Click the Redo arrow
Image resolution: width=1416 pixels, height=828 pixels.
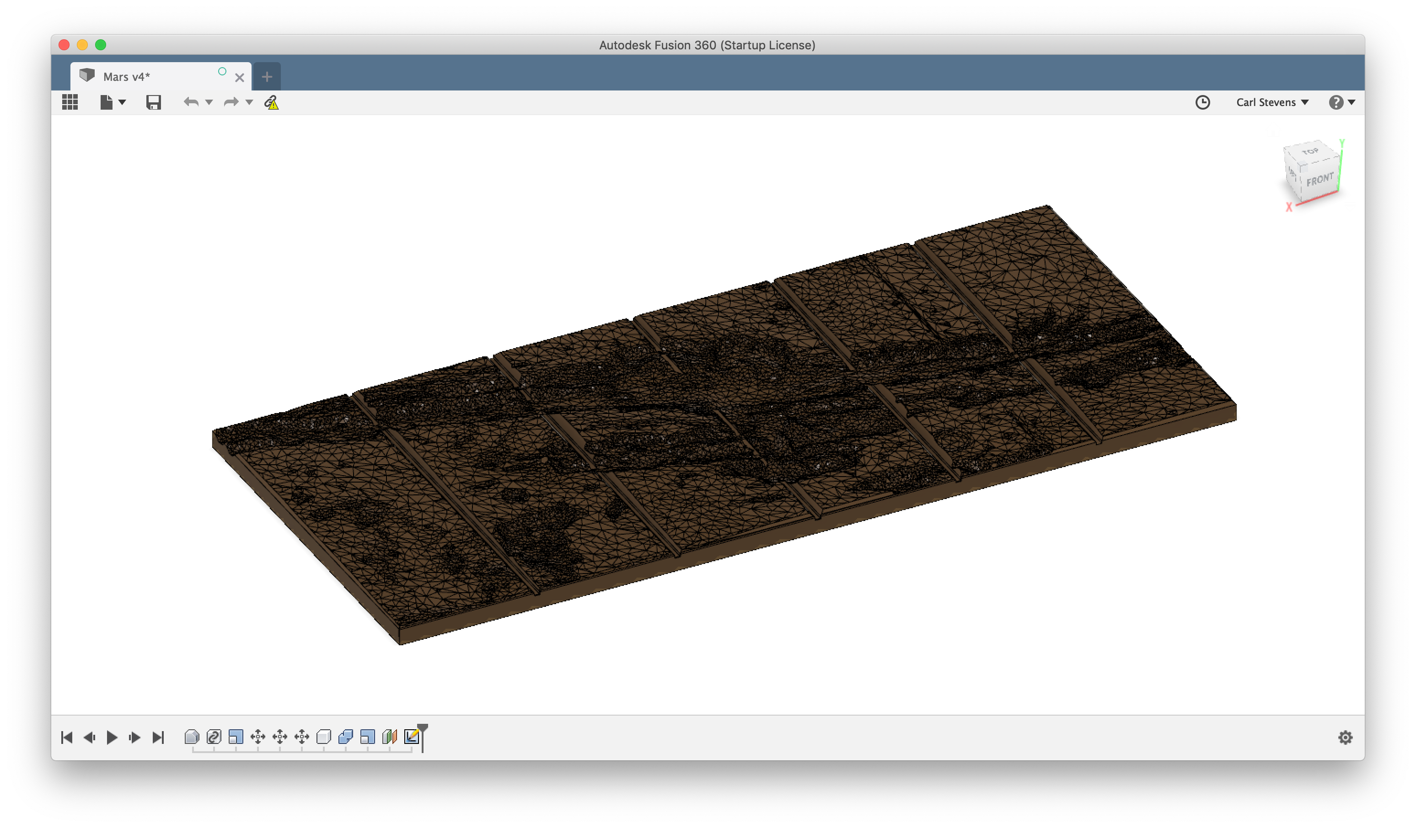point(231,102)
